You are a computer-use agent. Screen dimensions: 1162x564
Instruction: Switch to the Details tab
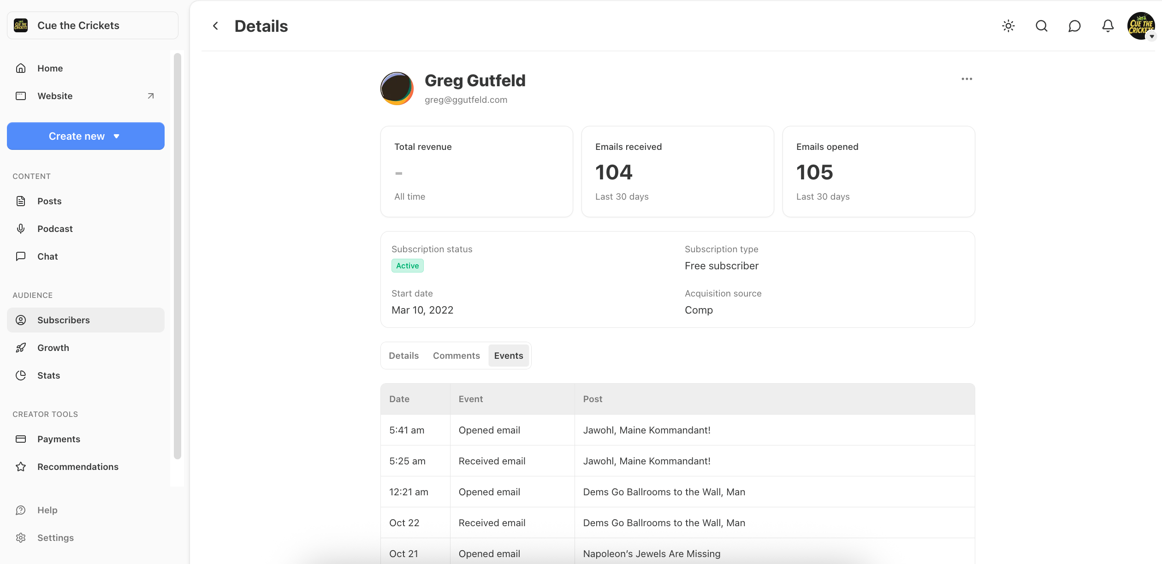click(x=403, y=356)
